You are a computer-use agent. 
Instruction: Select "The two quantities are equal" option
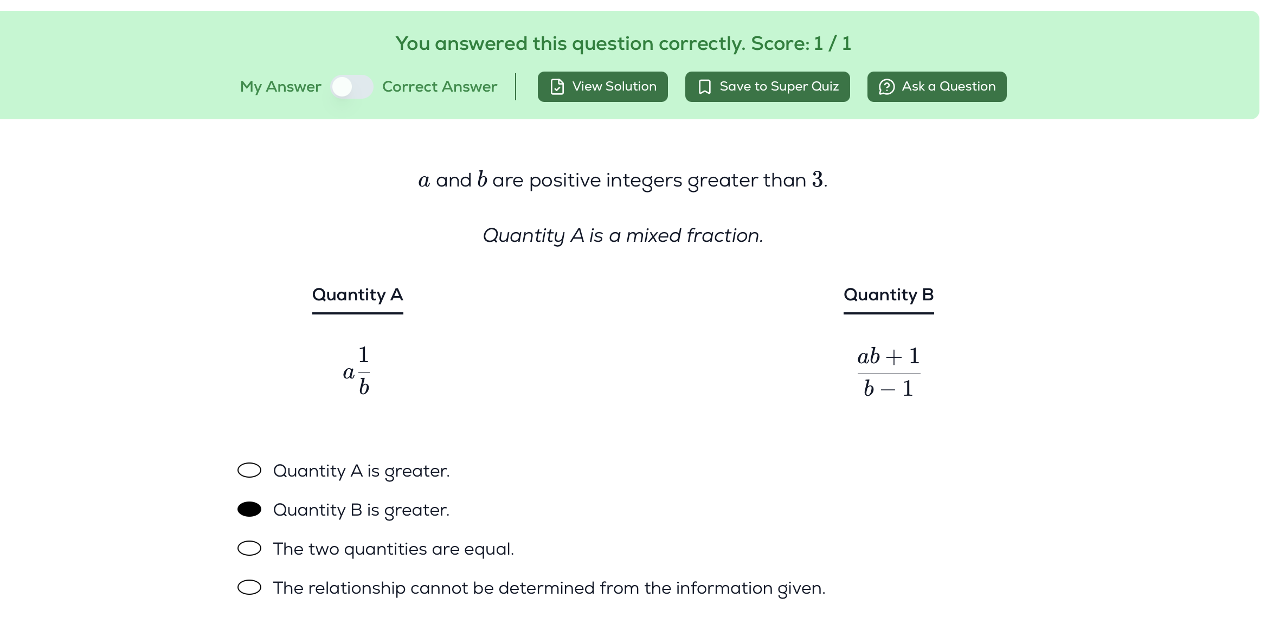click(x=249, y=549)
